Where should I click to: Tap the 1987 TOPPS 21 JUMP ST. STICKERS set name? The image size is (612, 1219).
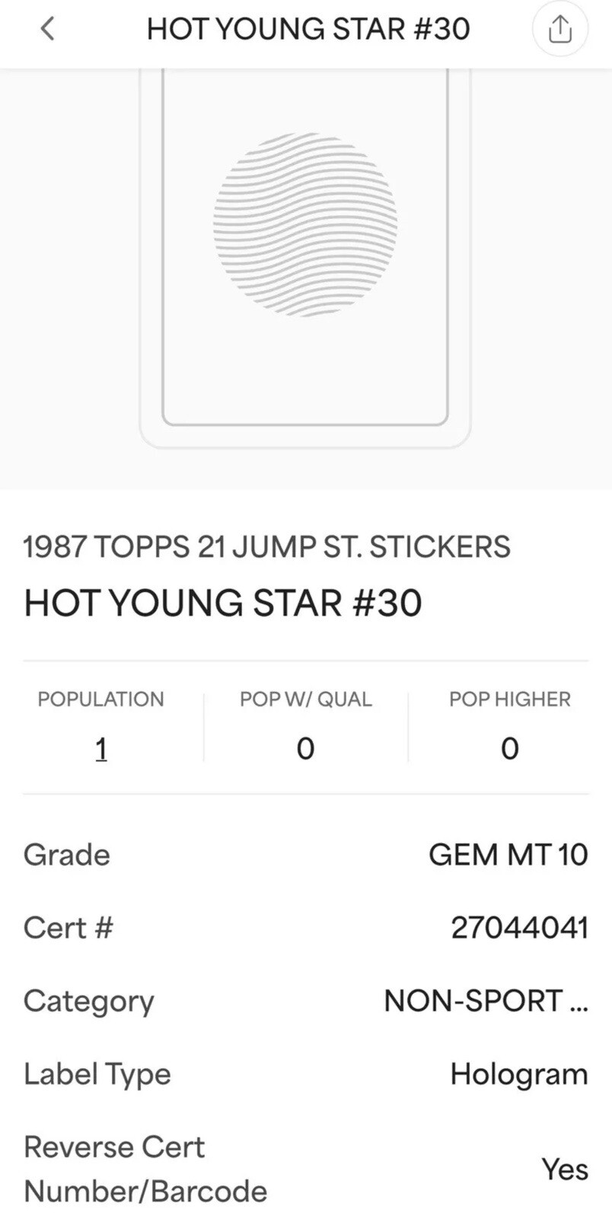point(266,547)
